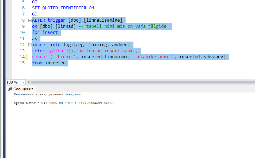
Task: Click the trigger name [linnaLisamine]
Action: click(103, 20)
